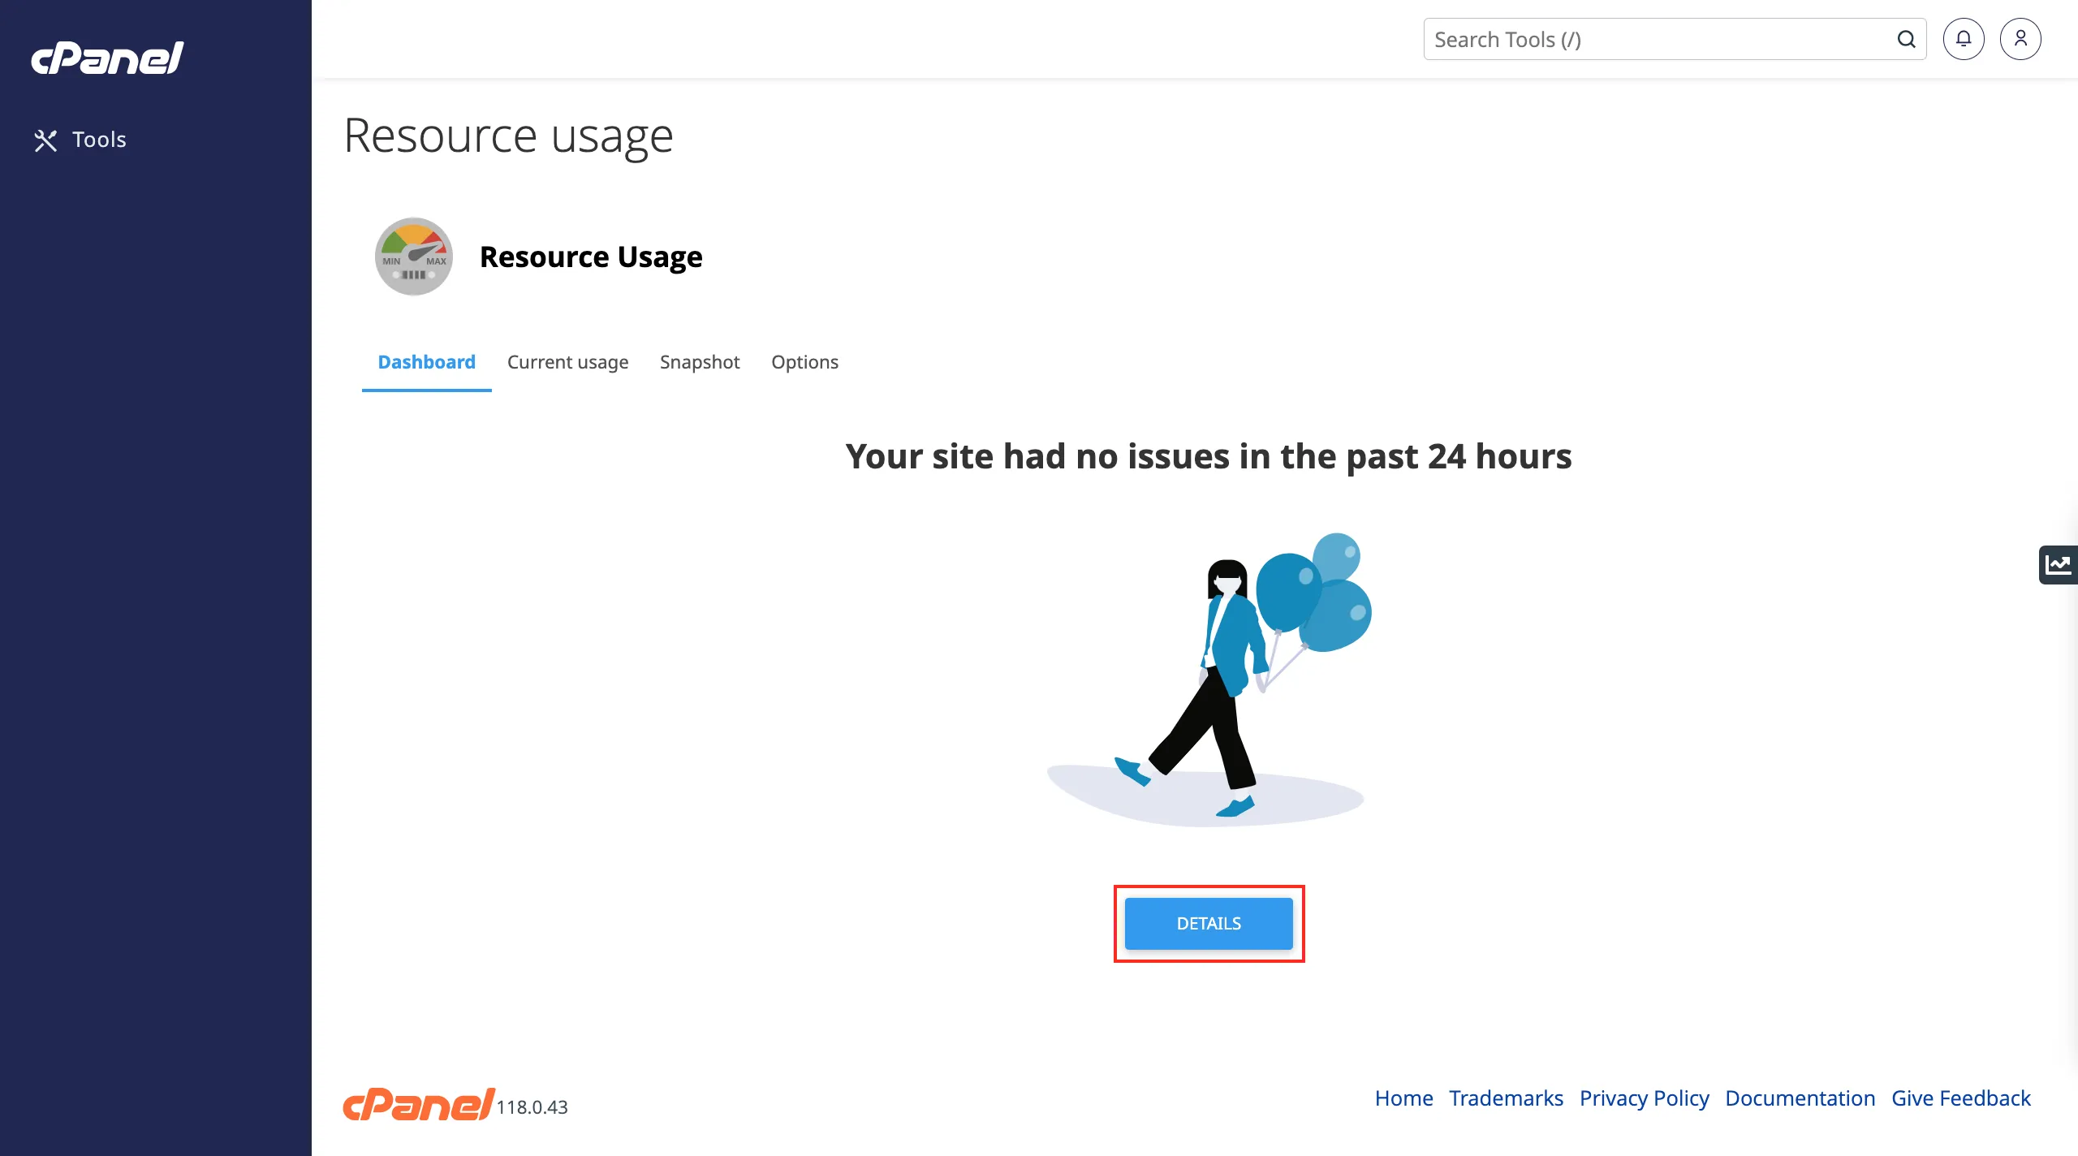
Task: Open the Options tab
Action: tap(804, 362)
